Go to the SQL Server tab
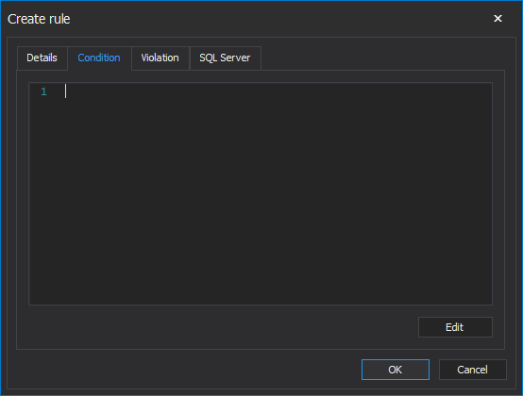The width and height of the screenshot is (523, 396). 225,58
